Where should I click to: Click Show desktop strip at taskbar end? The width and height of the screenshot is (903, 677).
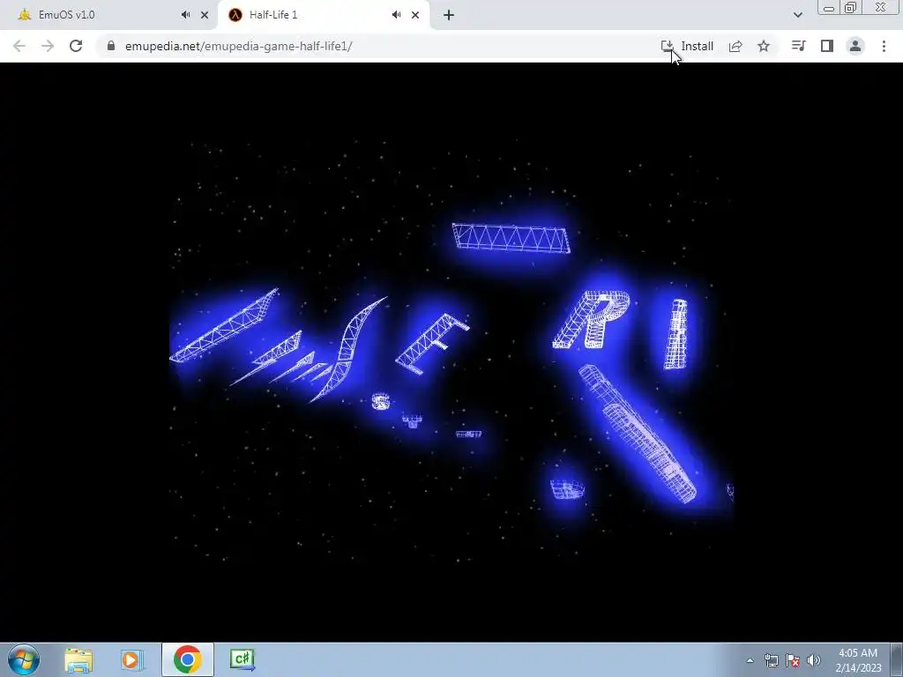[x=896, y=660]
